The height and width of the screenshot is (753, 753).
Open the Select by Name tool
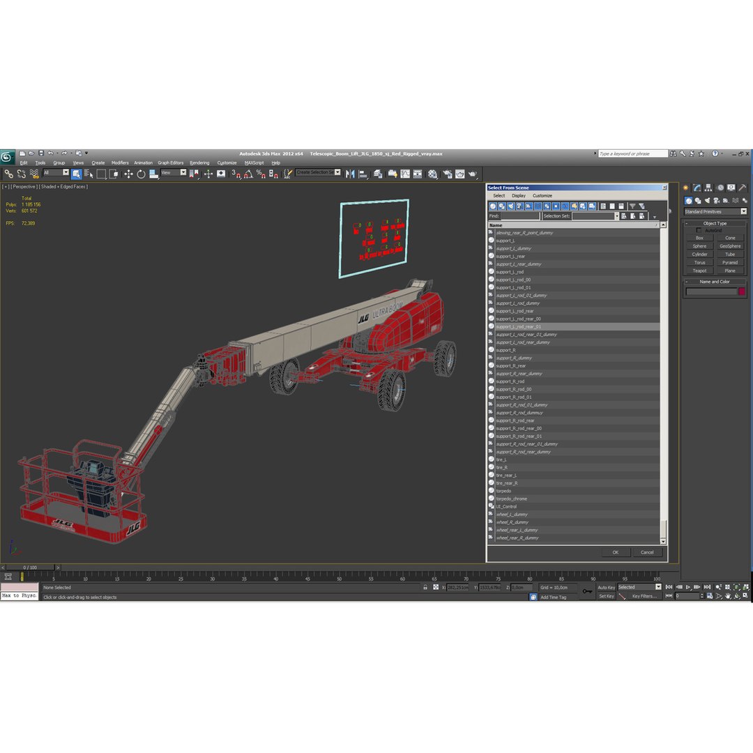click(89, 174)
